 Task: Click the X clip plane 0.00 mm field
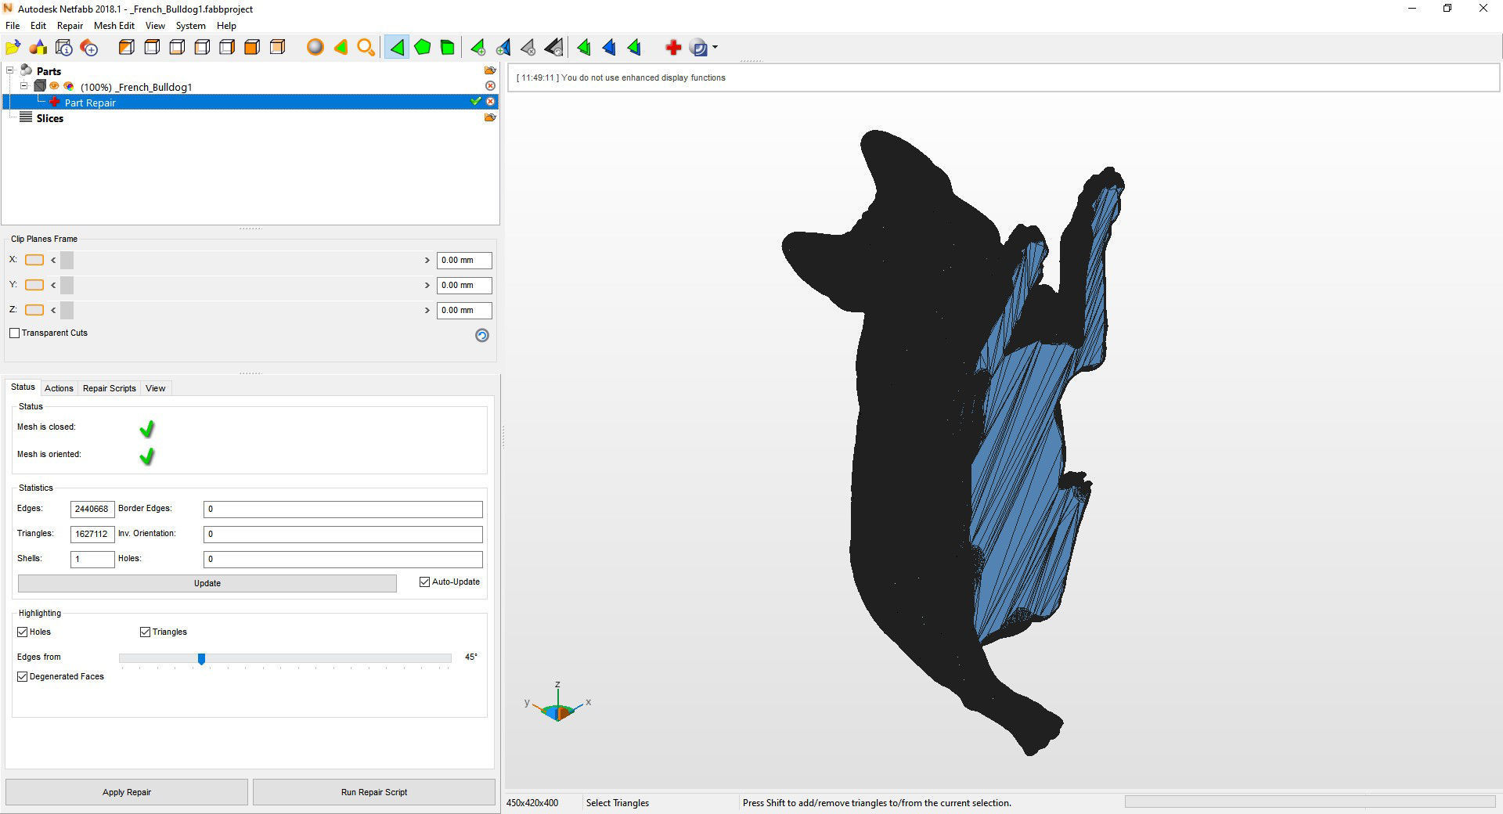click(x=464, y=260)
